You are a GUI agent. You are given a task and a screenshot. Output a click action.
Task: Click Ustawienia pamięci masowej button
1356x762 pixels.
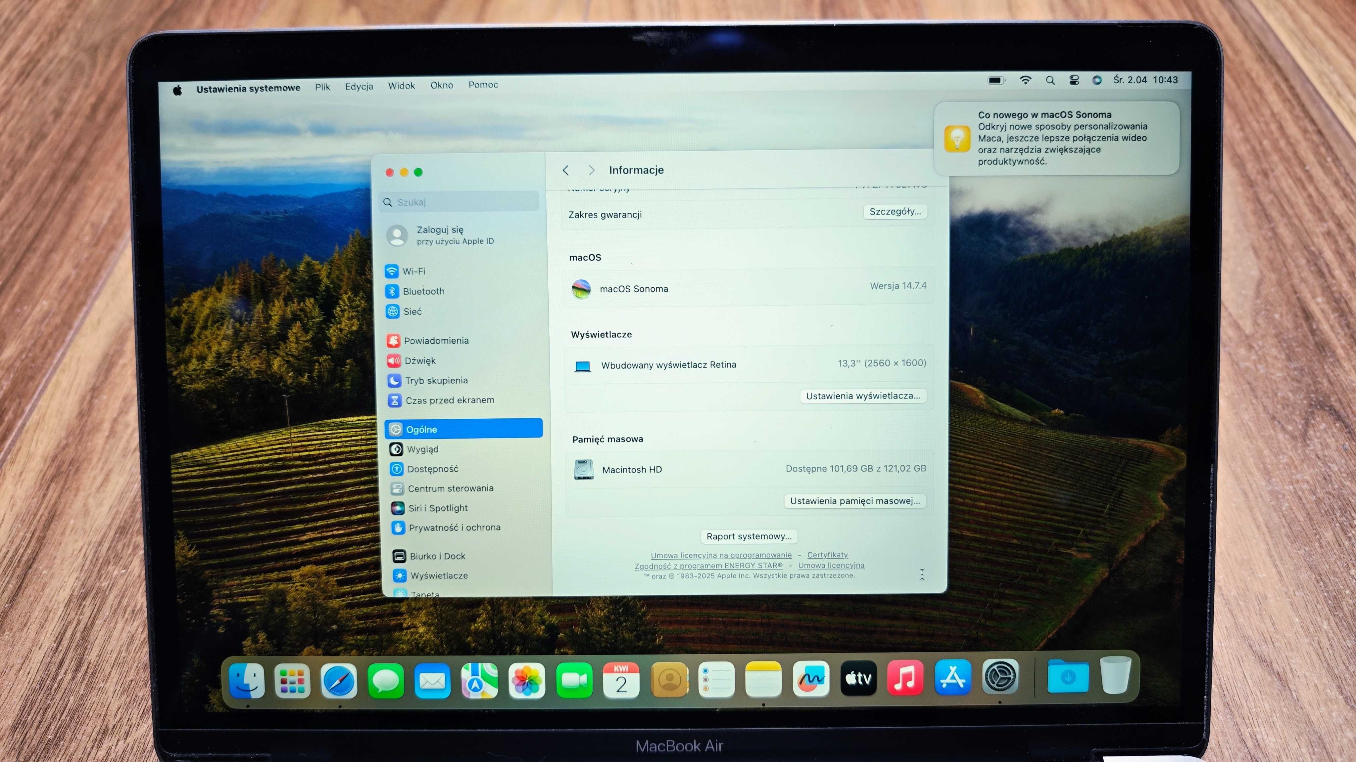[855, 501]
